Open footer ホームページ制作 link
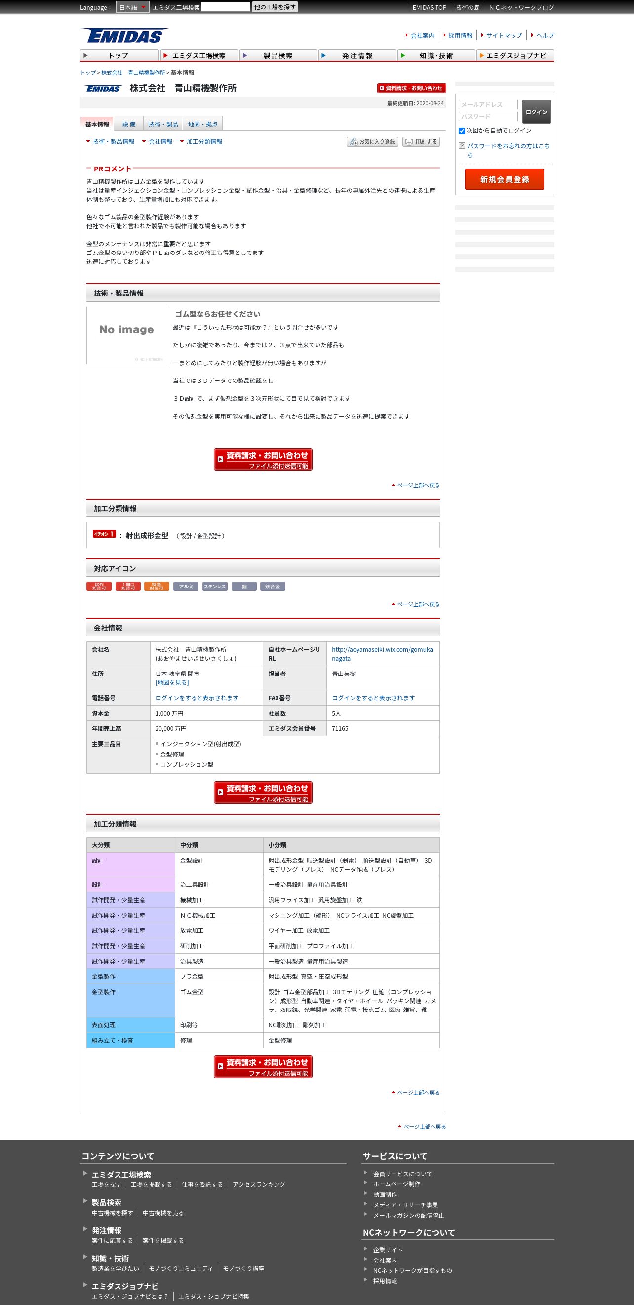Image resolution: width=634 pixels, height=1305 pixels. coord(396,1184)
